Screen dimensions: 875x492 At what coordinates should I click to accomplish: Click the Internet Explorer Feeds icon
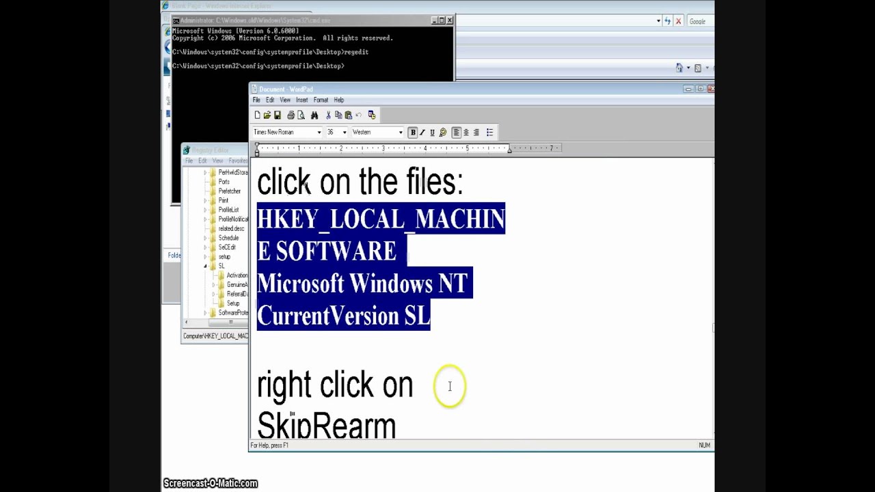[x=697, y=68]
